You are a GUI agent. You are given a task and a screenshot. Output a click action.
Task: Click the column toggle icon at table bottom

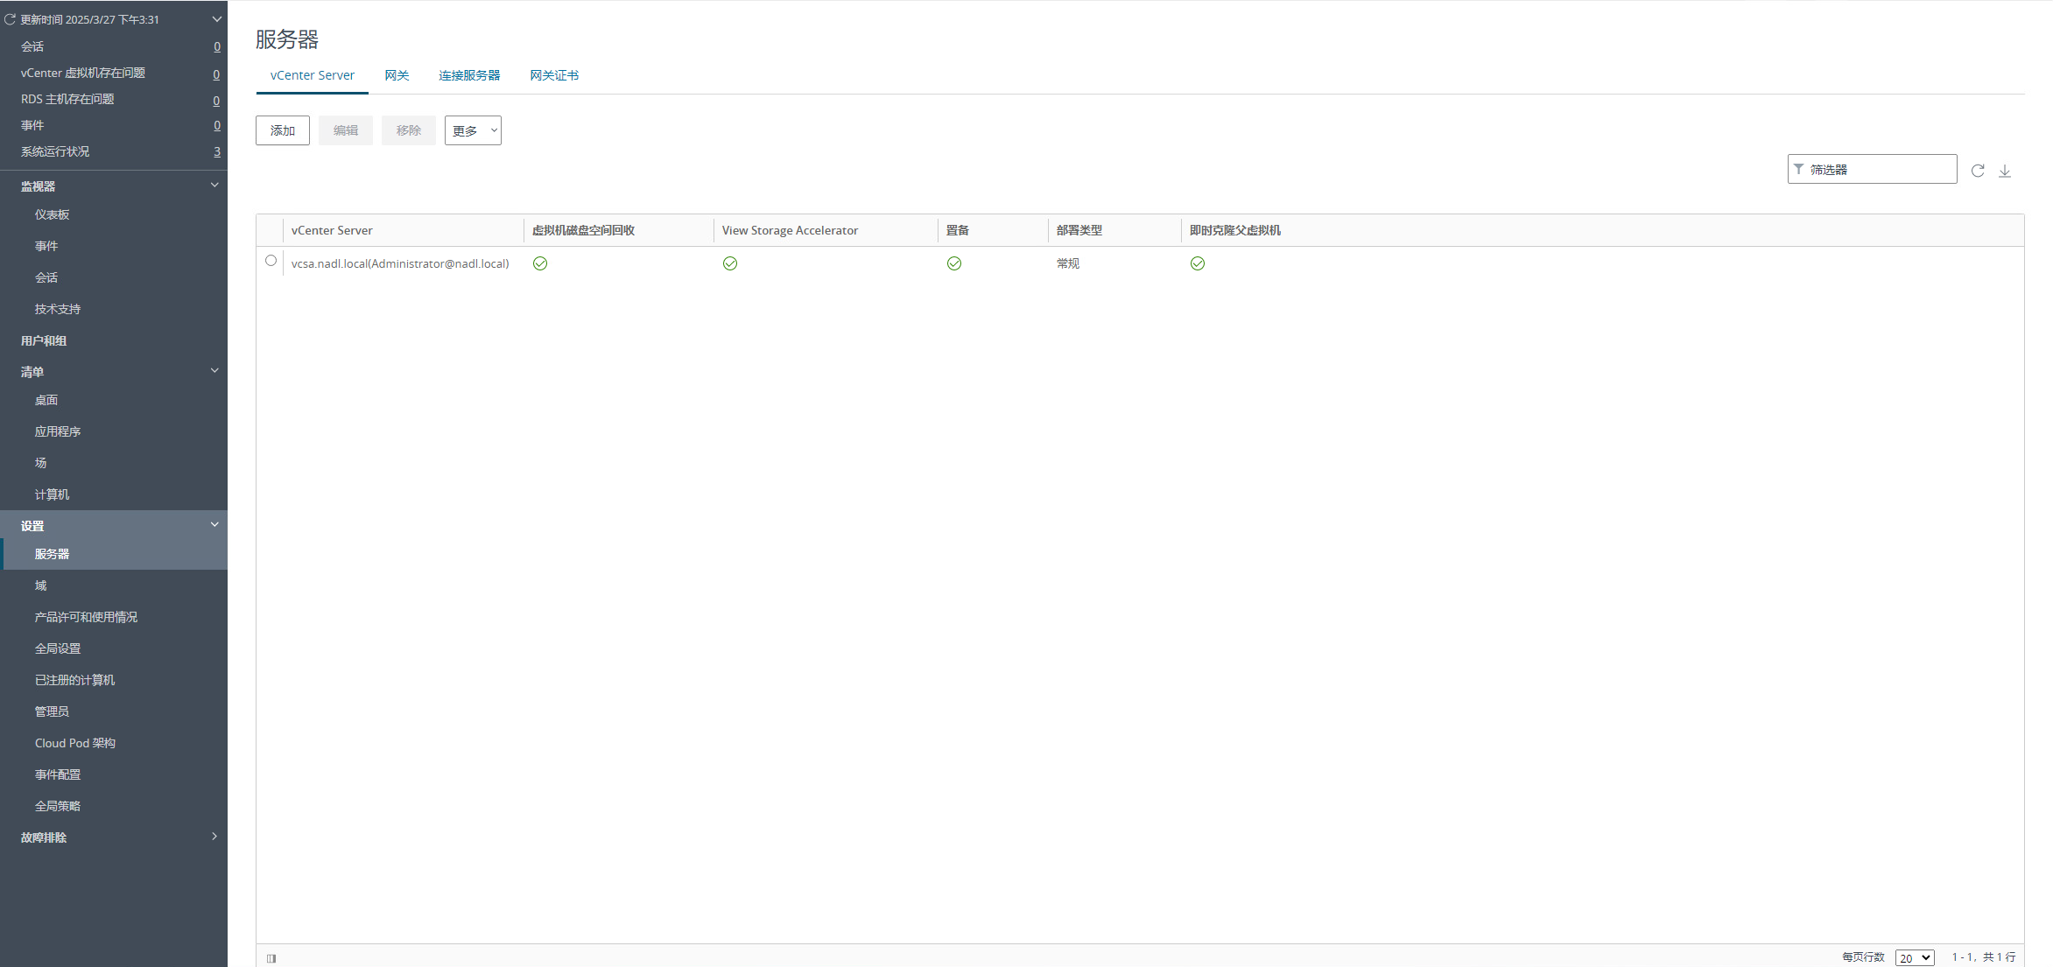click(x=271, y=958)
